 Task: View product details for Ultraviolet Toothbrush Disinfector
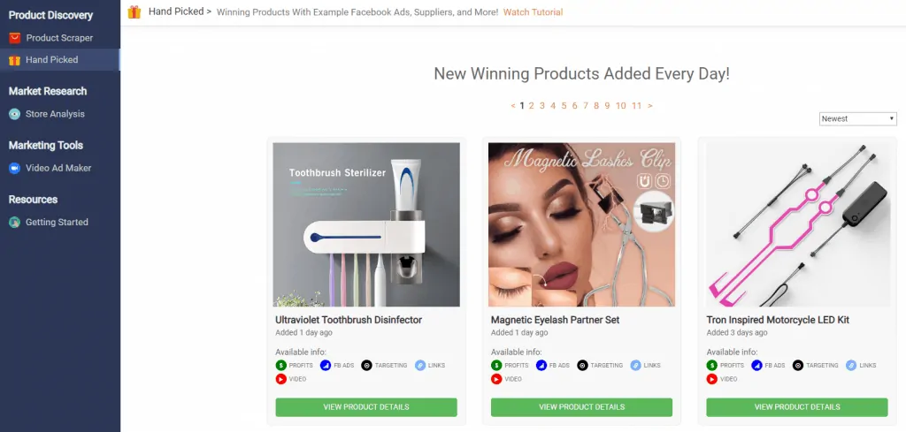click(366, 407)
